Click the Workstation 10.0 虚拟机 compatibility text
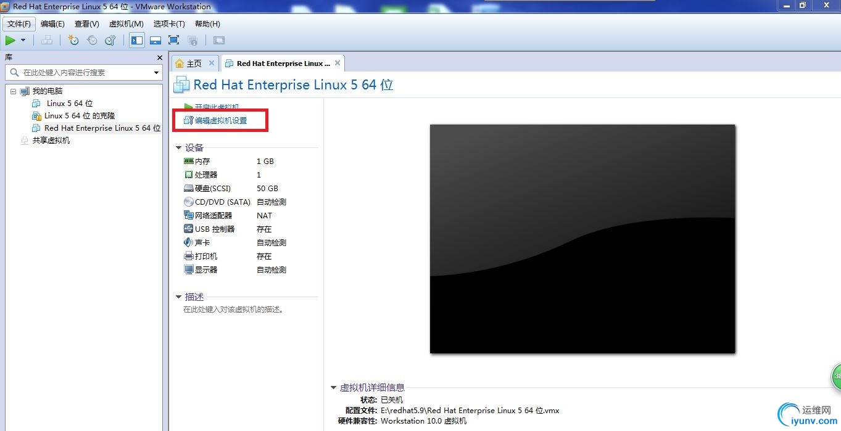The image size is (841, 431). (x=423, y=421)
